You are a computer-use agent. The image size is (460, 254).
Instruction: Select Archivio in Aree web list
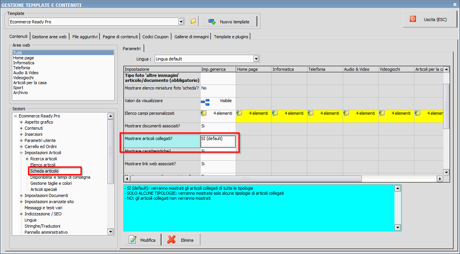click(x=63, y=93)
